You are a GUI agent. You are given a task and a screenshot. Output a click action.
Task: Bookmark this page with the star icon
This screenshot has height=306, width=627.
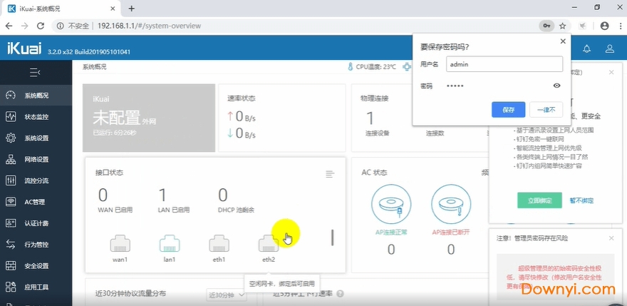[563, 26]
